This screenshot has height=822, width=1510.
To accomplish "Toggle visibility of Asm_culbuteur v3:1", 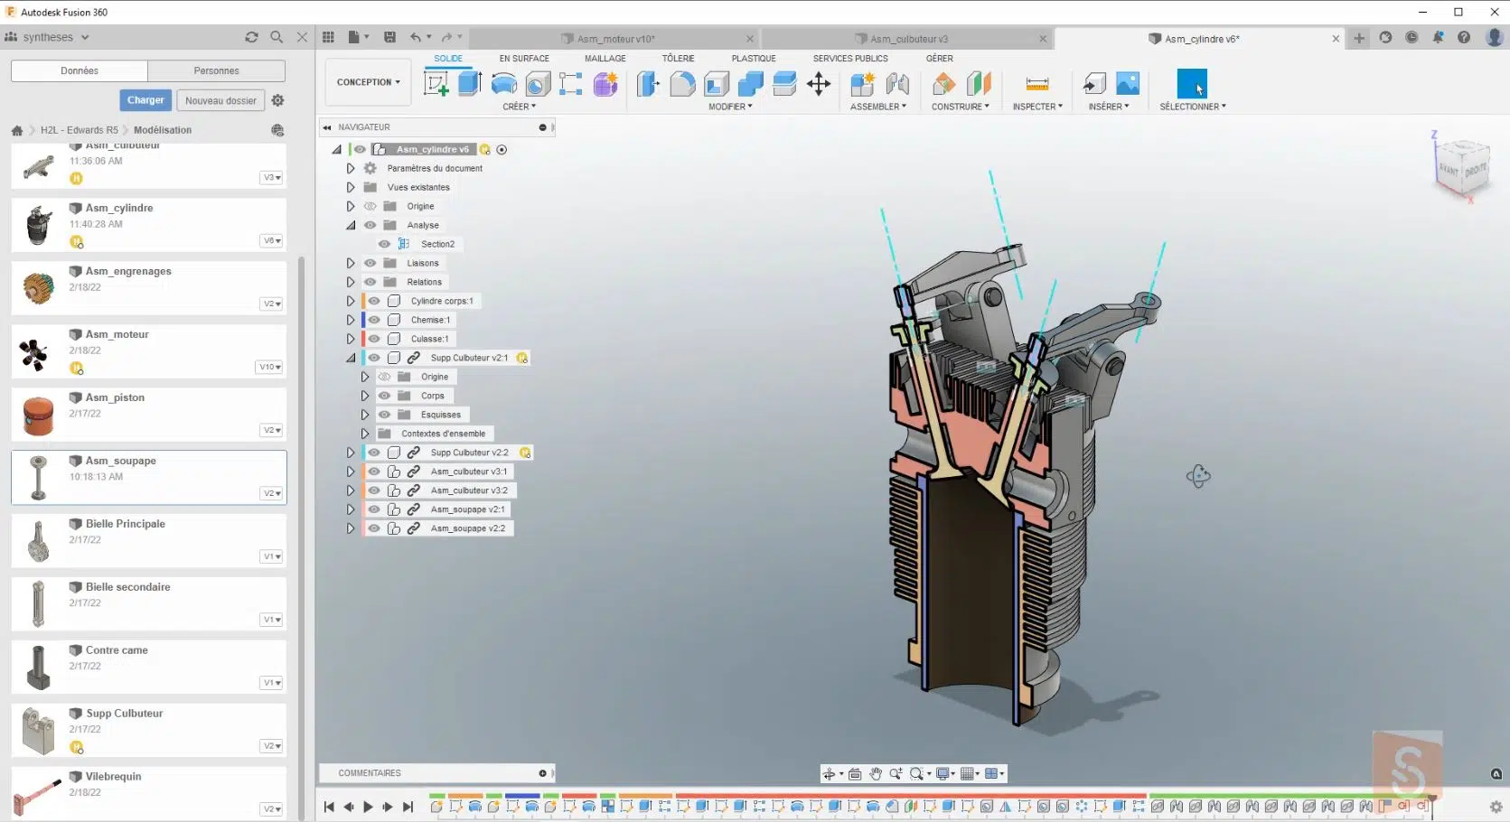I will (x=374, y=472).
